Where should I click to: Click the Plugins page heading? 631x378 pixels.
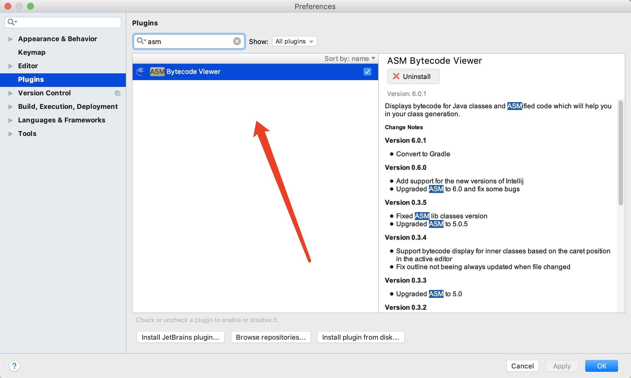point(145,23)
